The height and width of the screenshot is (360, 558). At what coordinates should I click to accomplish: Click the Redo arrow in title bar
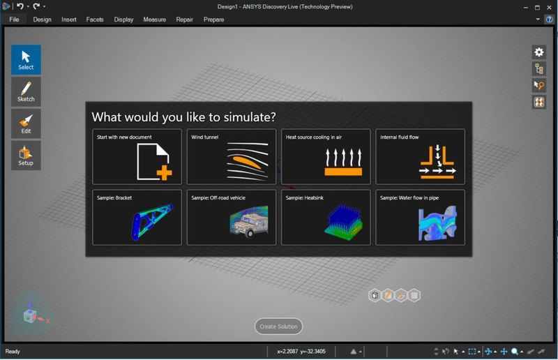pos(37,6)
